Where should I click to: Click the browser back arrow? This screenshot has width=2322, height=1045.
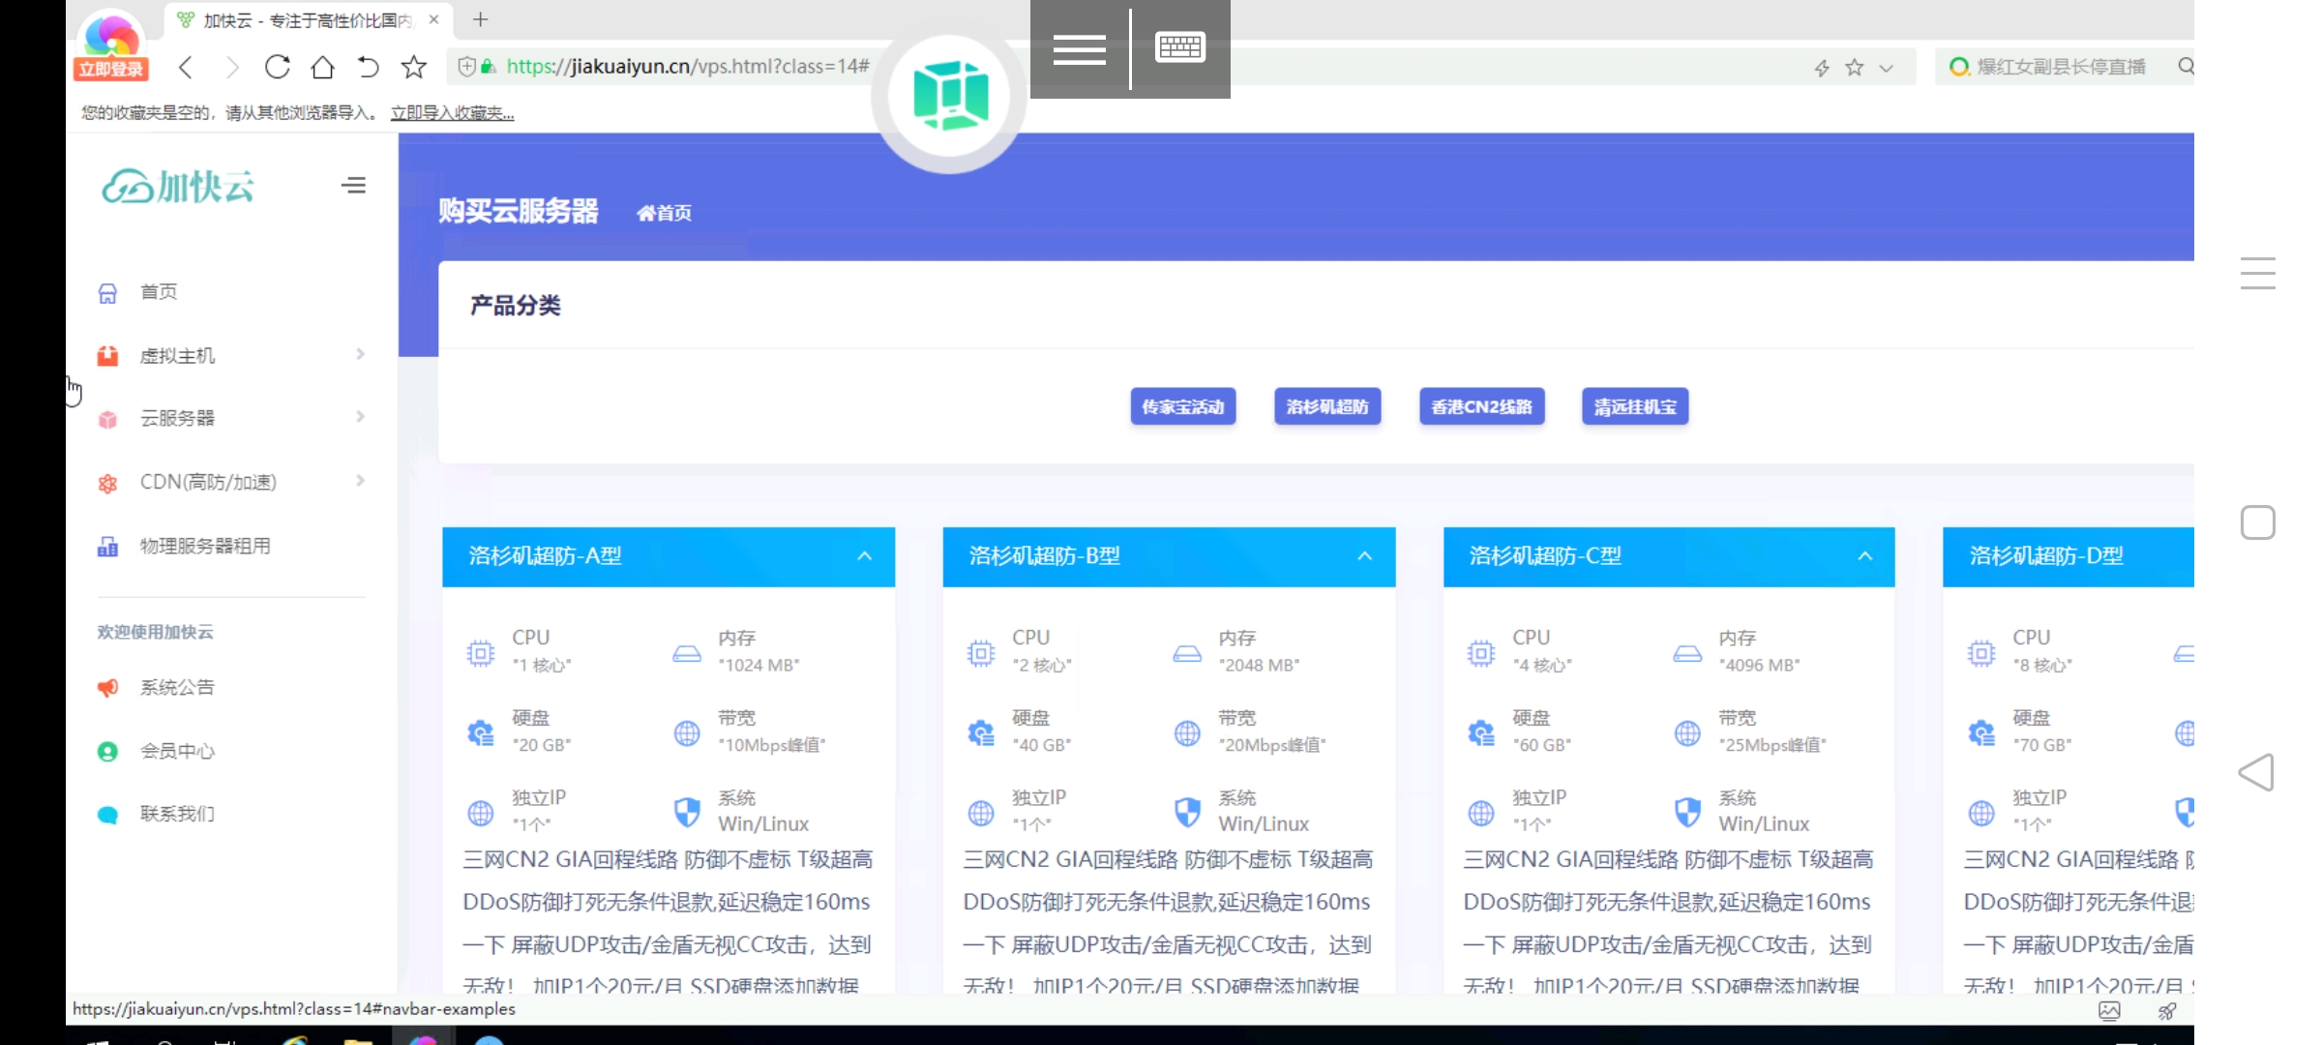coord(187,67)
